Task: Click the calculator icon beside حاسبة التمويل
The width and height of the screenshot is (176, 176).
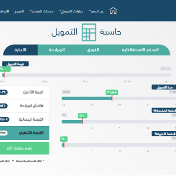Action: tap(89, 32)
